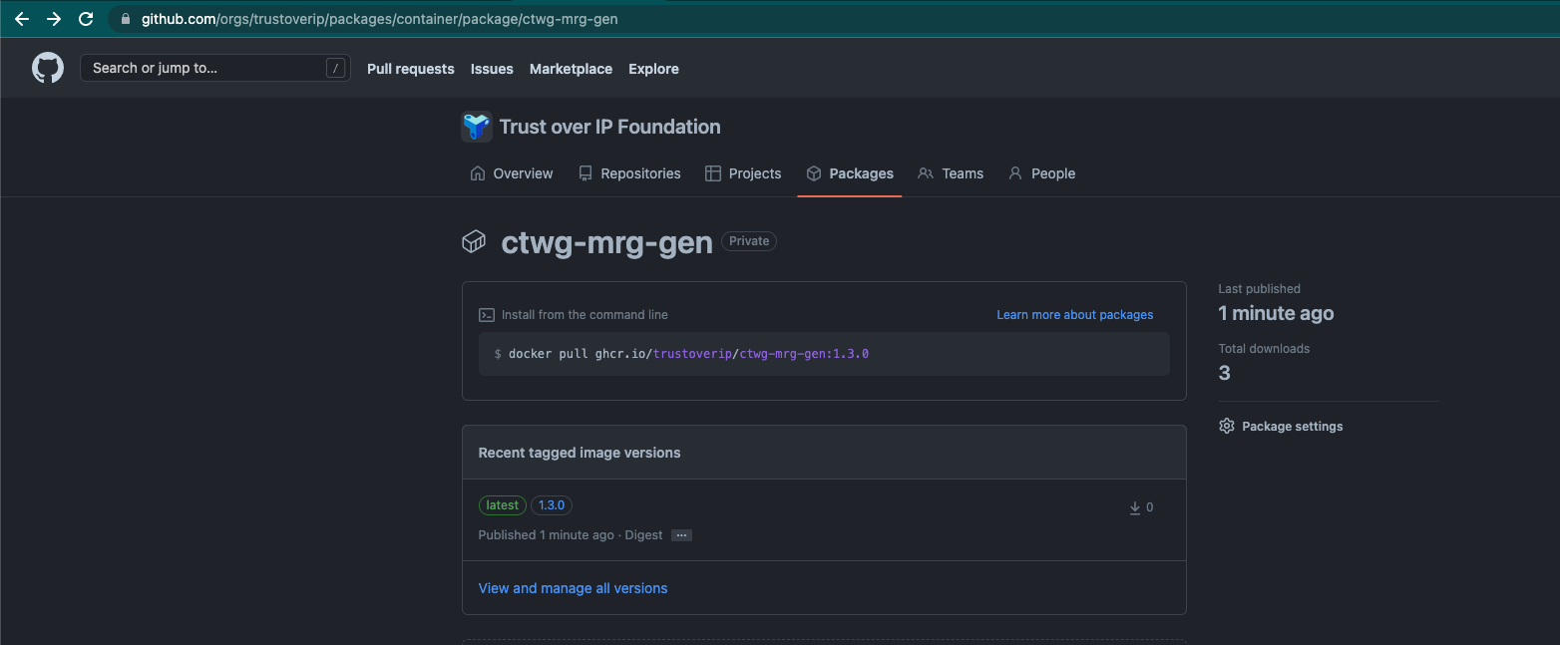
Task: Click the Recent tagged image versions heading
Action: (x=580, y=453)
